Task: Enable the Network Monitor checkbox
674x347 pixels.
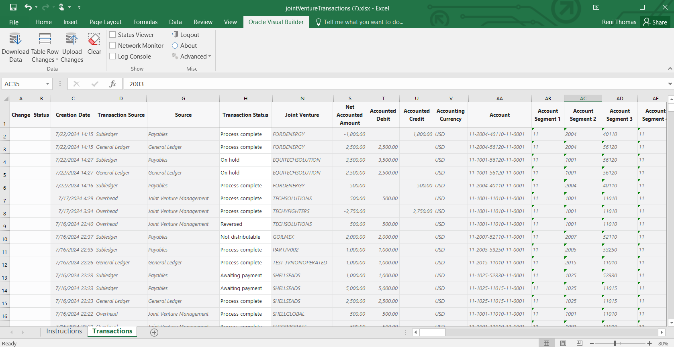Action: [113, 45]
